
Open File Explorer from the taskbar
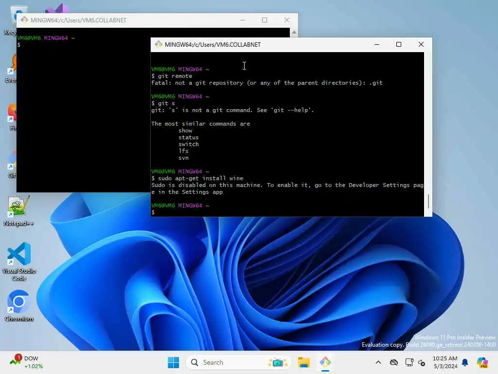(303, 362)
